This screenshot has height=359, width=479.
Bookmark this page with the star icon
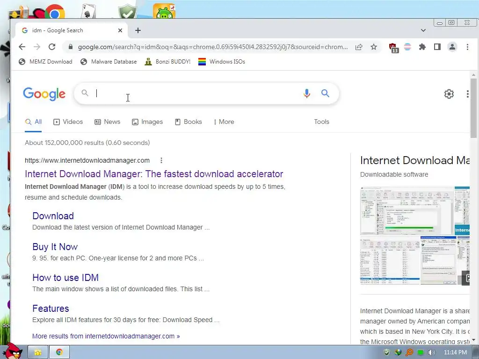pos(374,47)
